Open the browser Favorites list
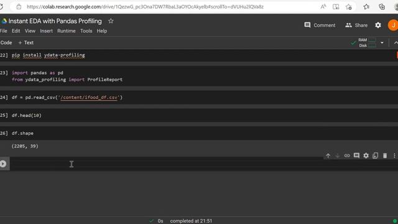 click(366, 7)
